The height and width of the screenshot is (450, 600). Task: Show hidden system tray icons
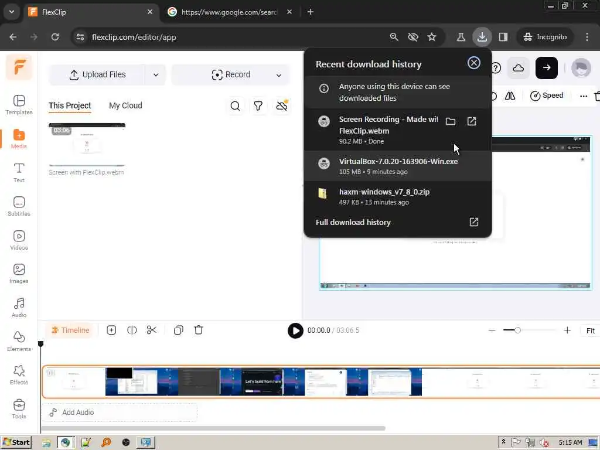(503, 442)
